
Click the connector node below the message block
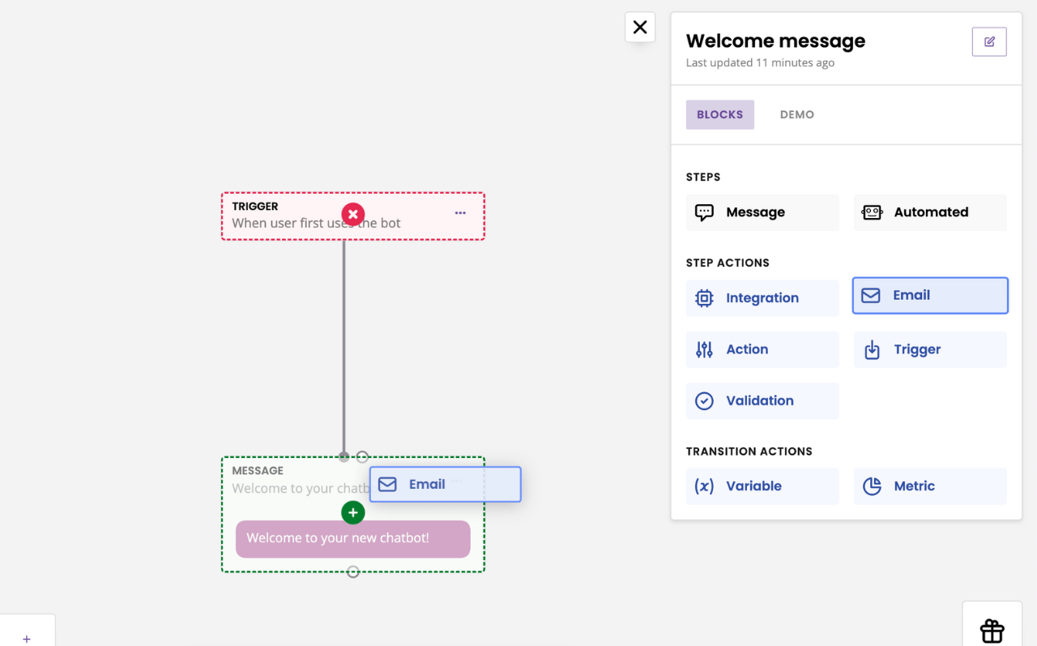[x=352, y=571]
